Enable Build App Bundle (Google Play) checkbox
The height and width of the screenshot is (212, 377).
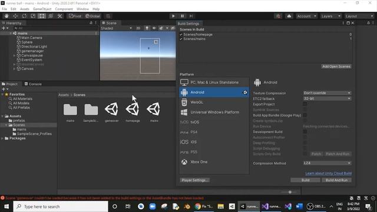click(x=305, y=115)
